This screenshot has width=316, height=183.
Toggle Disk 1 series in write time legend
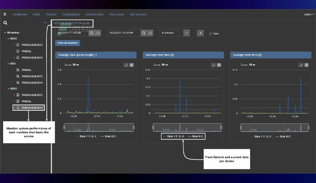pos(261,136)
